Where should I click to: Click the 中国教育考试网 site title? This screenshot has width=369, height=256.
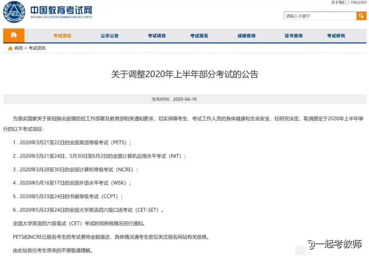61,10
